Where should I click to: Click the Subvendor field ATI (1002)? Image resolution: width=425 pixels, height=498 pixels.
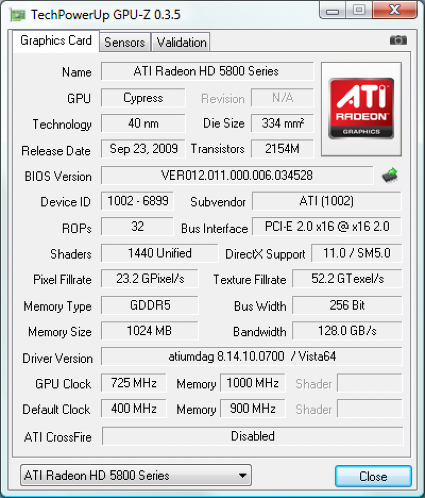326,201
